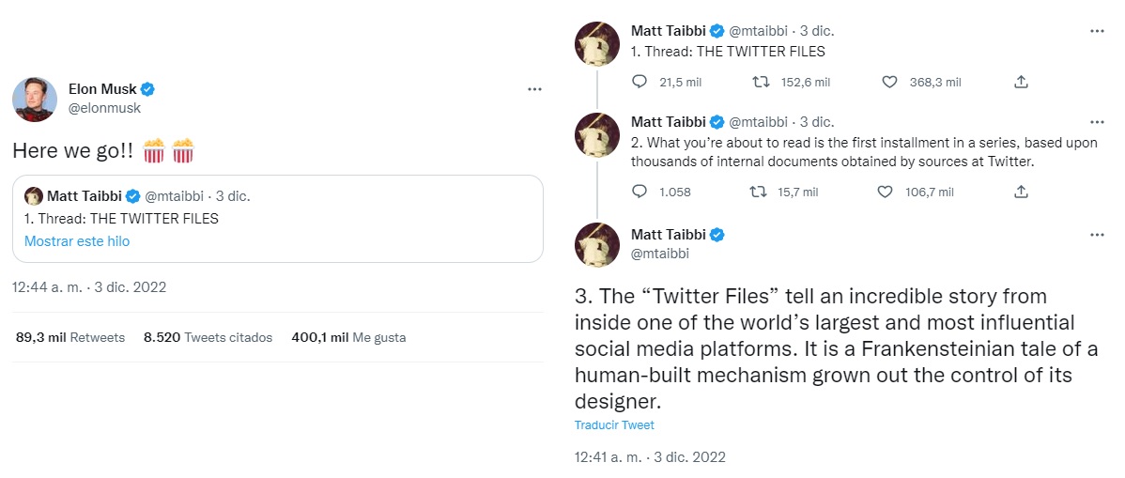Open Elon Musk's profile picture
1125x478 pixels.
pyautogui.click(x=35, y=99)
